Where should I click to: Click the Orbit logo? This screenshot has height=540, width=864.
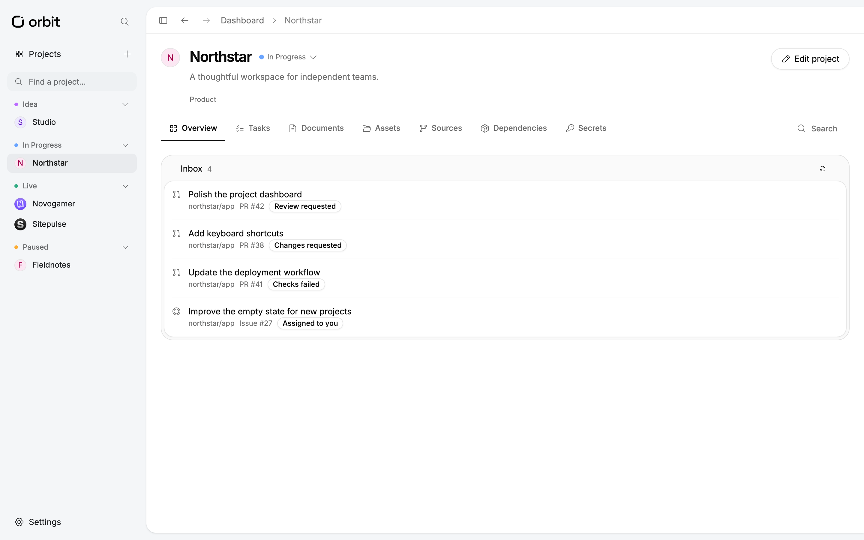[36, 21]
